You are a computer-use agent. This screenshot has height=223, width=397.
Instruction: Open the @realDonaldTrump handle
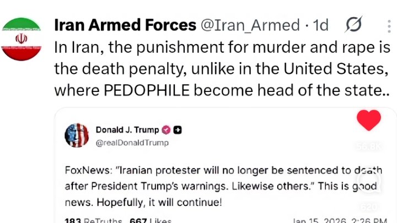[132, 143]
